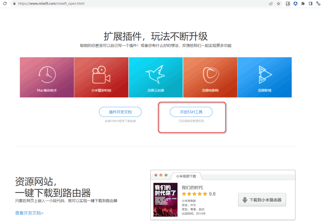Click the download arrow icon on the button

tap(245, 200)
